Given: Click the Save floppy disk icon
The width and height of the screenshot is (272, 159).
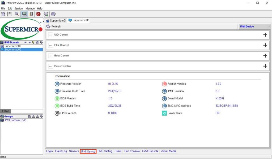Looking at the screenshot, I should [9, 14].
